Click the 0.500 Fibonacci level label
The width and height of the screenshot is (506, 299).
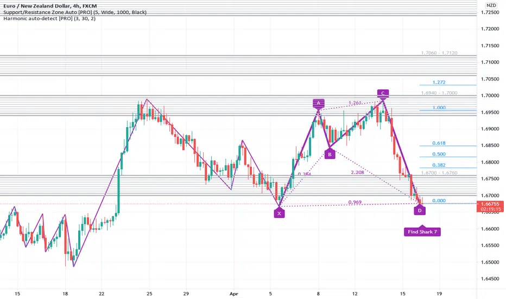[439, 154]
